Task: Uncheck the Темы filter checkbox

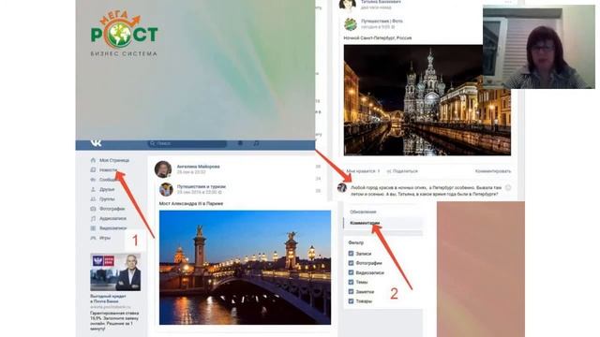Action: (351, 282)
